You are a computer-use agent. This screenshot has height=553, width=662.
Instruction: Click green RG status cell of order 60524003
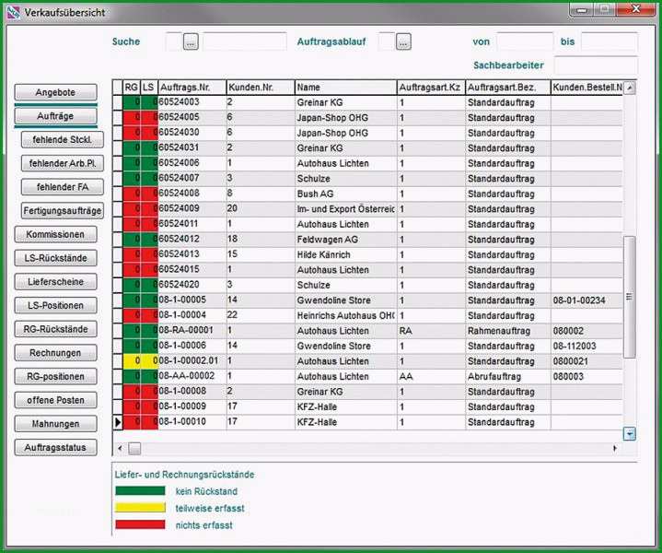click(132, 102)
